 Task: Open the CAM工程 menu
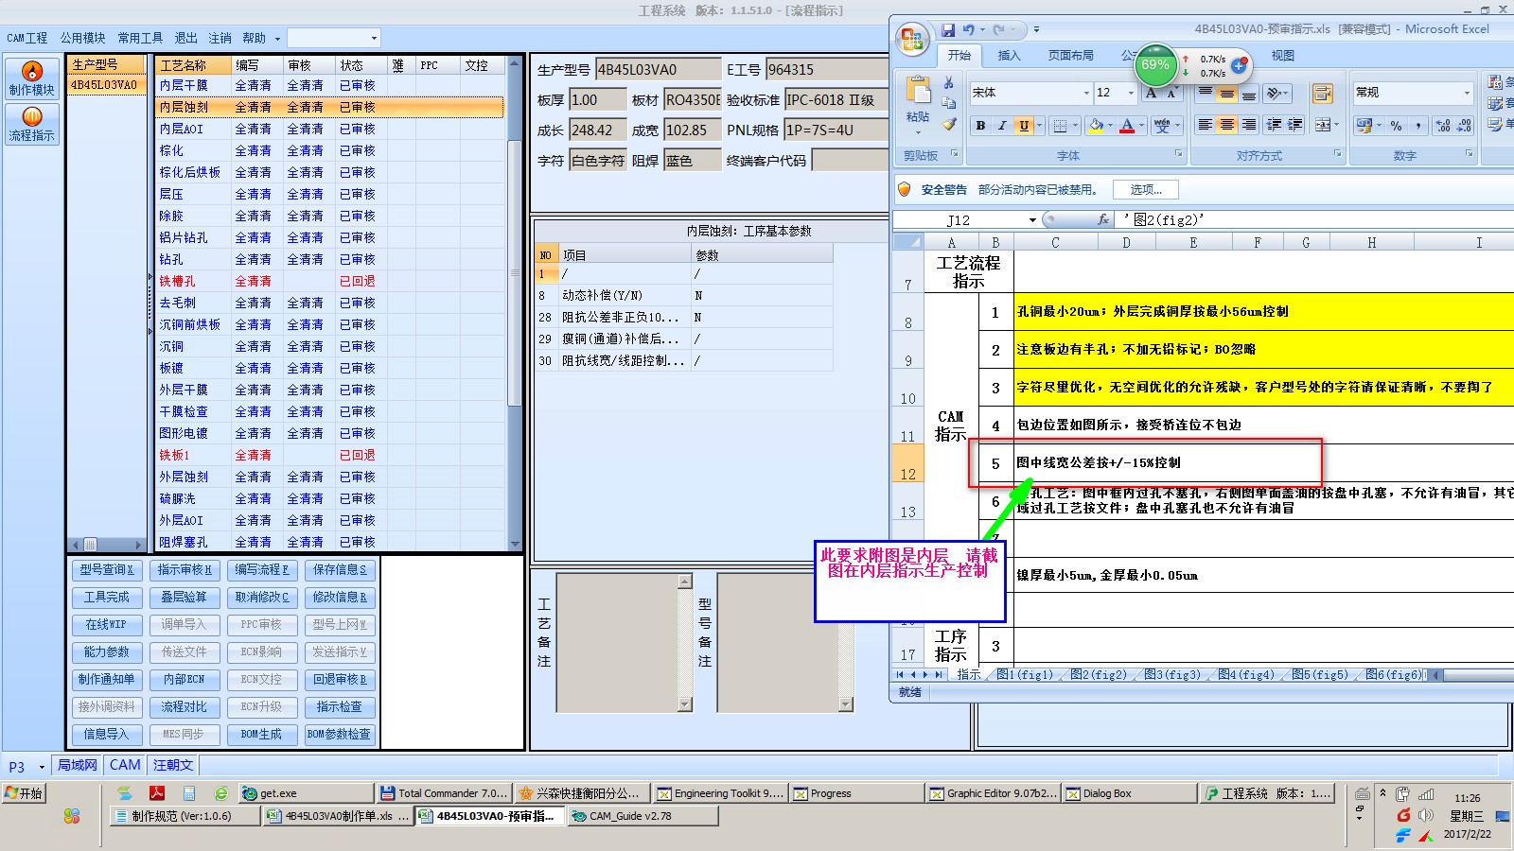coord(26,38)
